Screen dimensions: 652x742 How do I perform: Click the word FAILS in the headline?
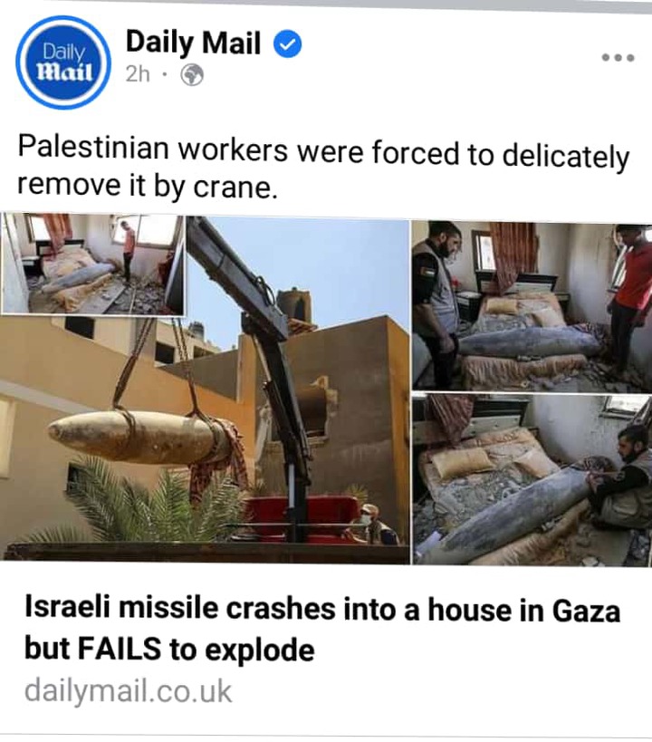pos(119,649)
